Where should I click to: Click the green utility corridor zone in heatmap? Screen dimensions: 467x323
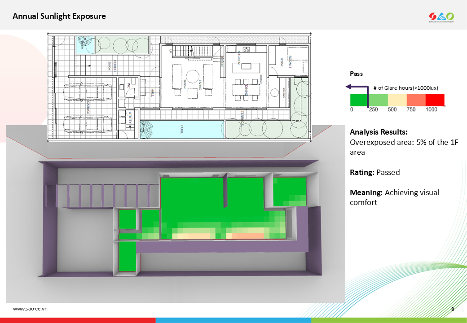[x=127, y=256]
